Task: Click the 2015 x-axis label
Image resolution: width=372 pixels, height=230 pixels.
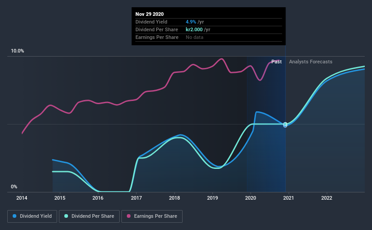Action: tap(60, 198)
